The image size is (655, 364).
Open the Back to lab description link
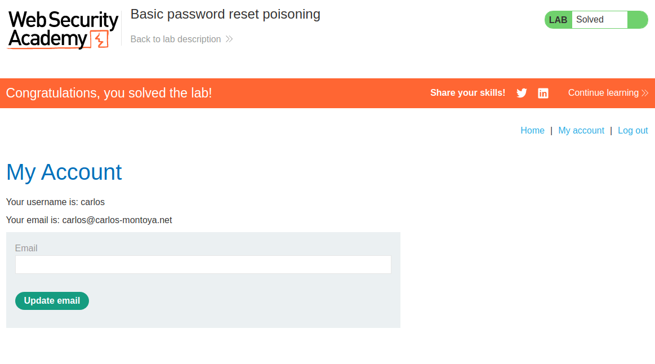click(x=176, y=39)
